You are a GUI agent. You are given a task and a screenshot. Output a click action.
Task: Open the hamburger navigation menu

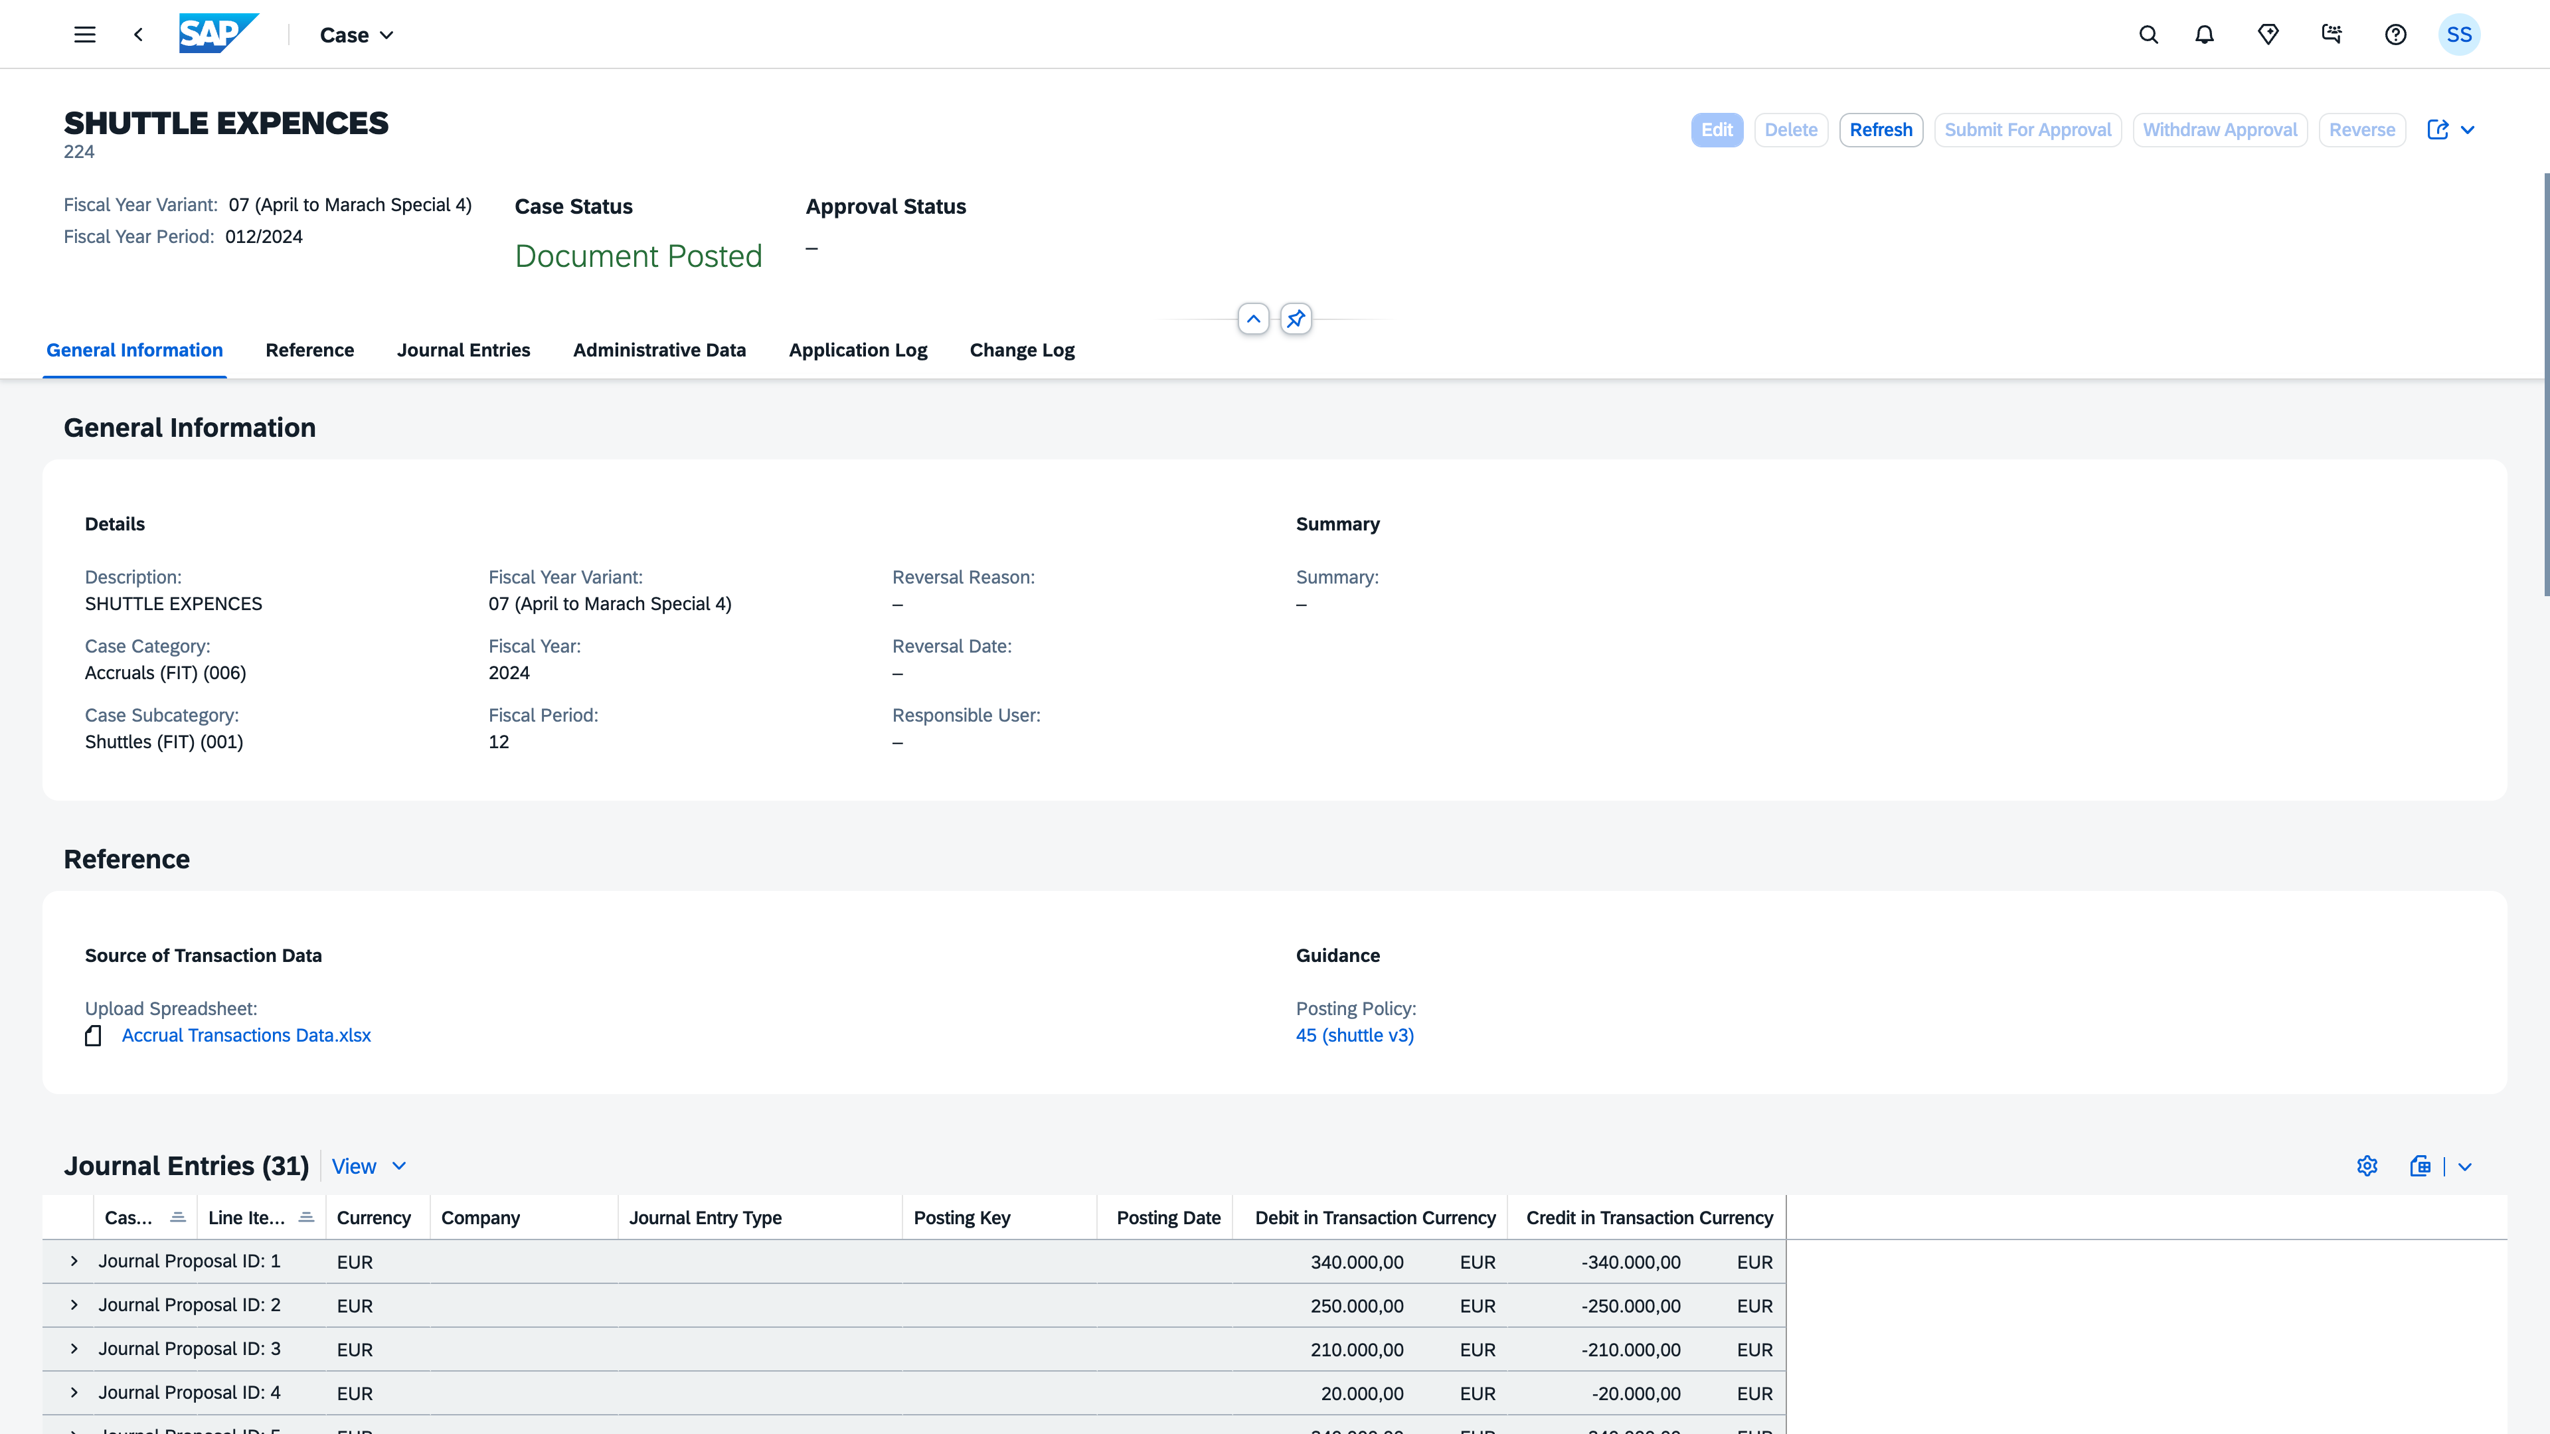tap(85, 35)
